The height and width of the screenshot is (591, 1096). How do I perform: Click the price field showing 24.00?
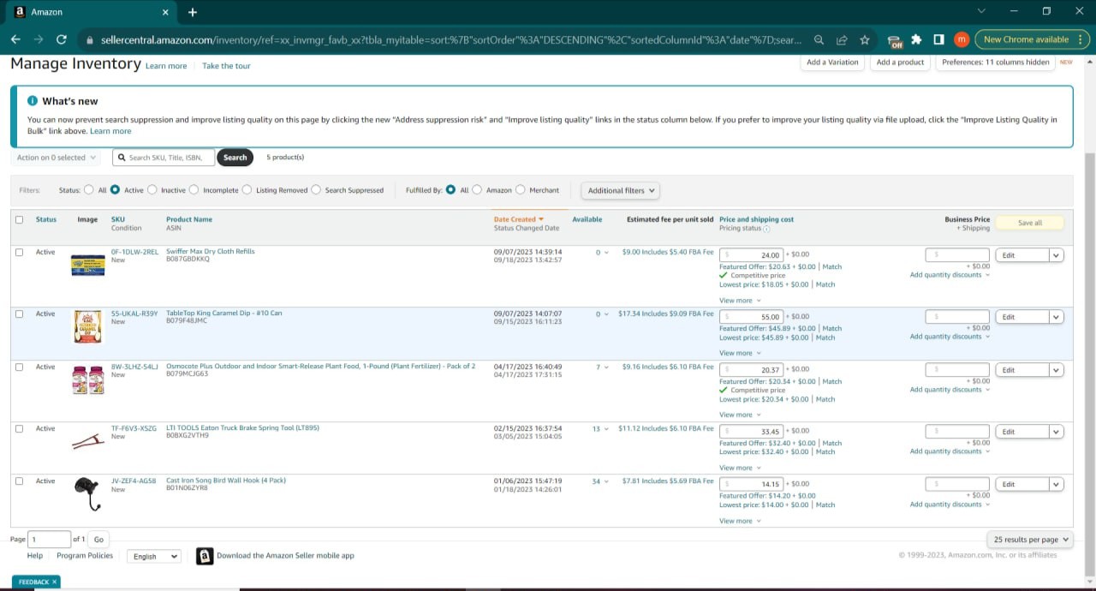(x=751, y=255)
